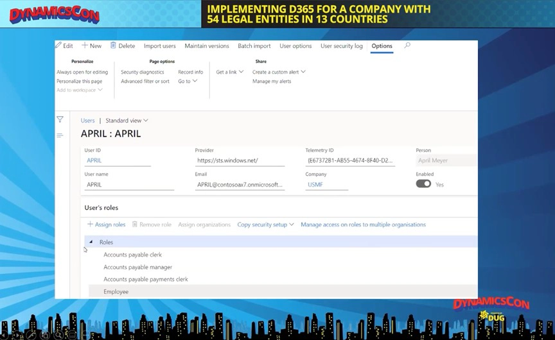
Task: Switch to the User options tab
Action: (x=295, y=46)
